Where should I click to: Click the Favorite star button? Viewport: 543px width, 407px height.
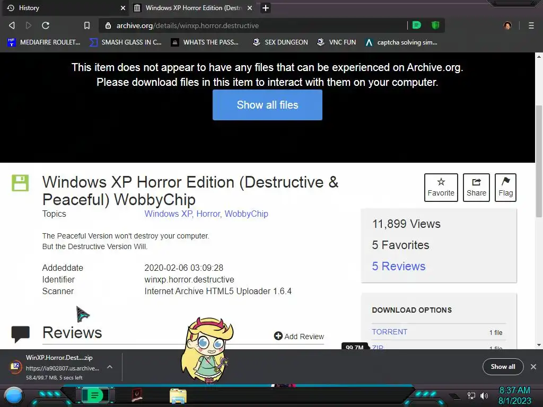pyautogui.click(x=441, y=188)
